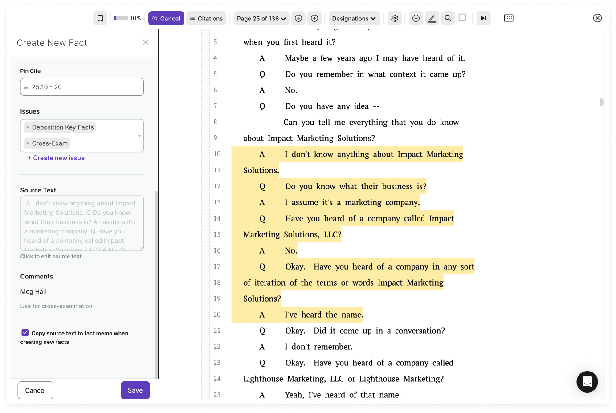Select the highlighter pen tool

pyautogui.click(x=432, y=18)
